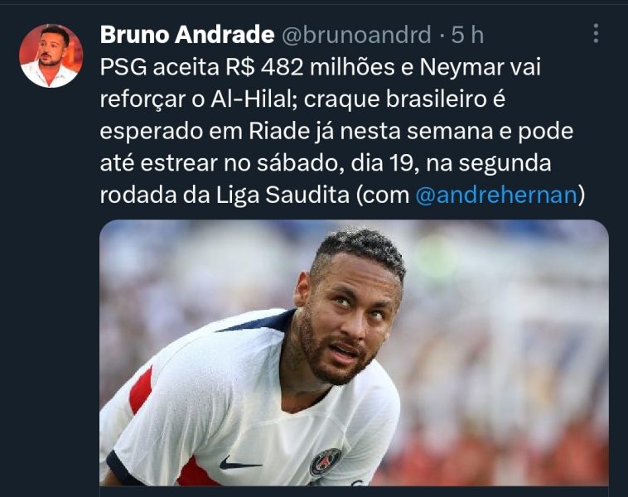The height and width of the screenshot is (497, 628).
Task: Click the phrase "sábado, dia 19"
Action: point(335,163)
